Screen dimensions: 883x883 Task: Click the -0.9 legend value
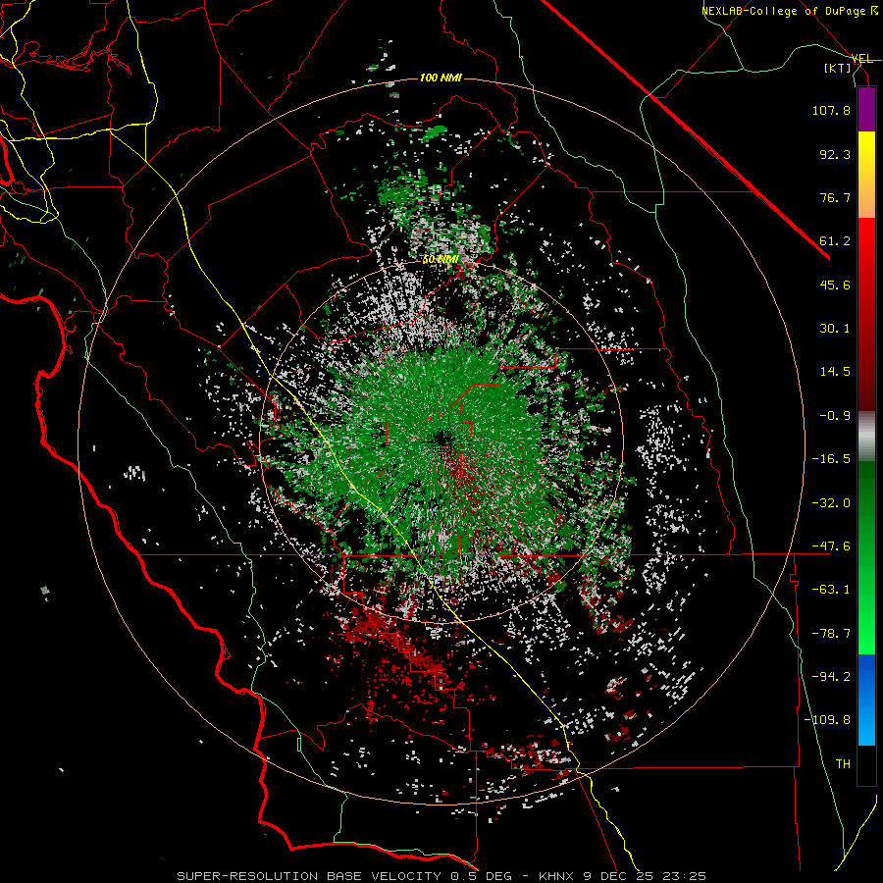point(835,416)
